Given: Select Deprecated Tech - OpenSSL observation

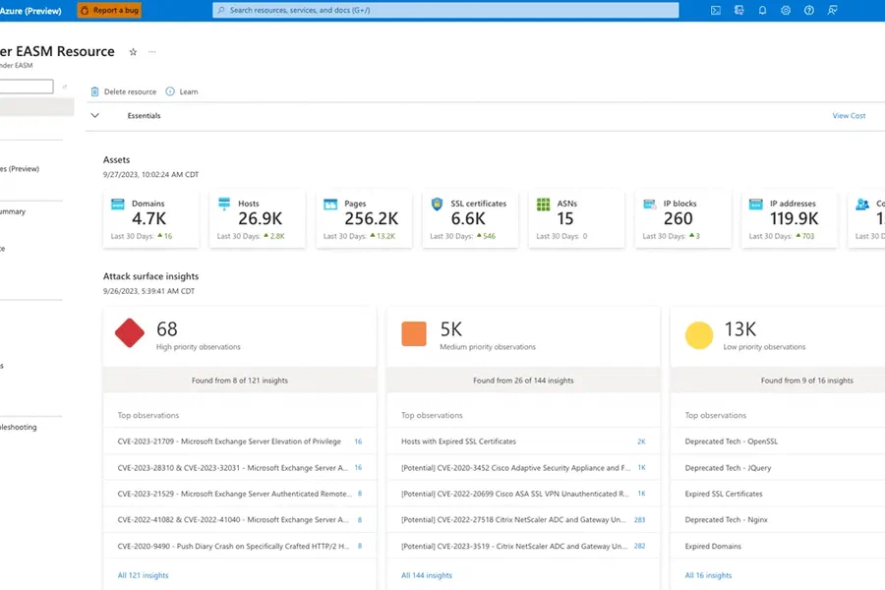Looking at the screenshot, I should [731, 442].
